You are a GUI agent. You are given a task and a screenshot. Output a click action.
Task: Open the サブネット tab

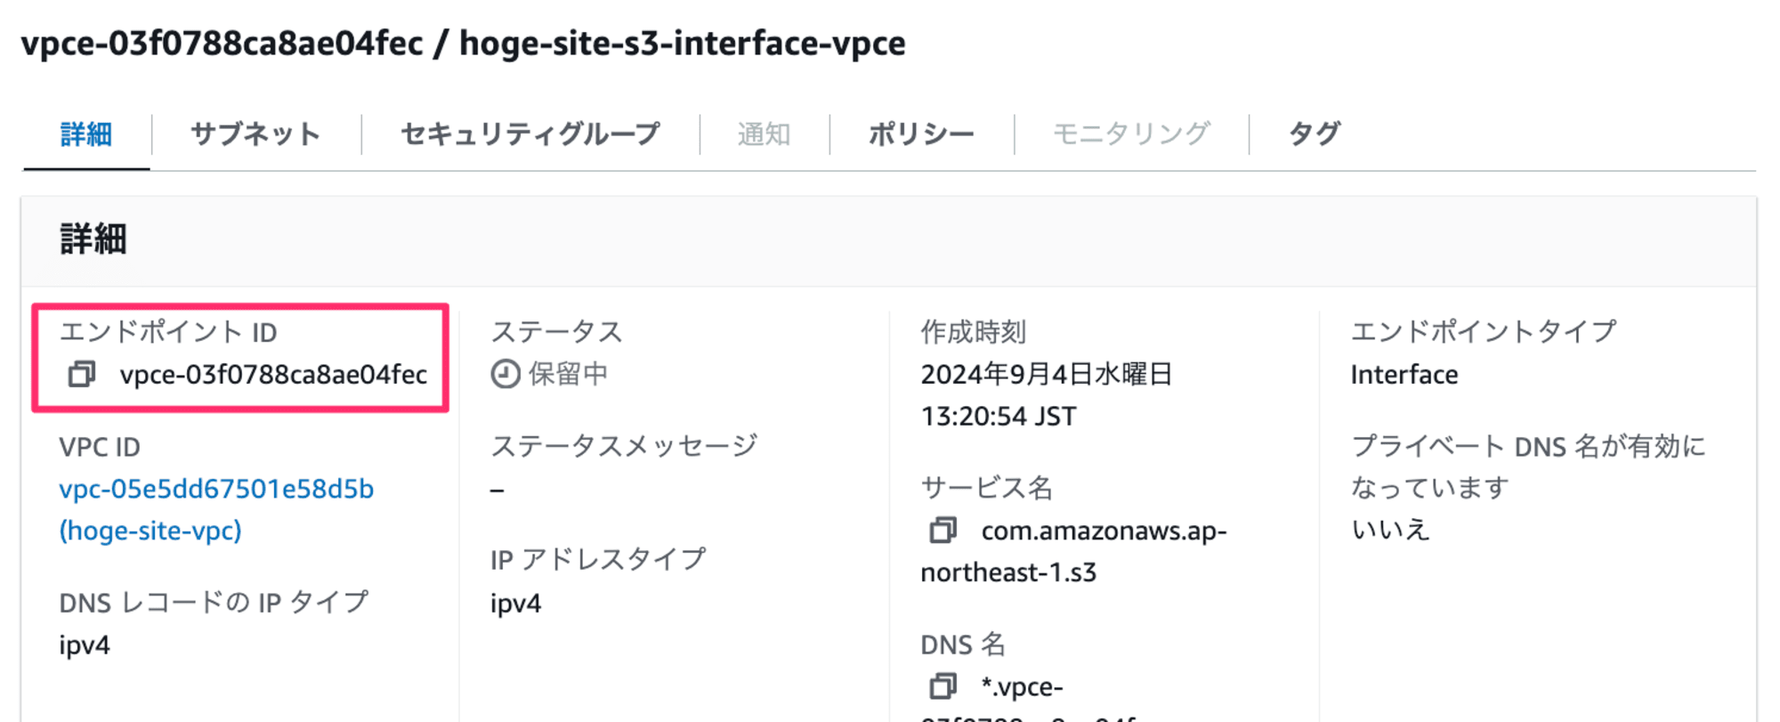tap(255, 134)
